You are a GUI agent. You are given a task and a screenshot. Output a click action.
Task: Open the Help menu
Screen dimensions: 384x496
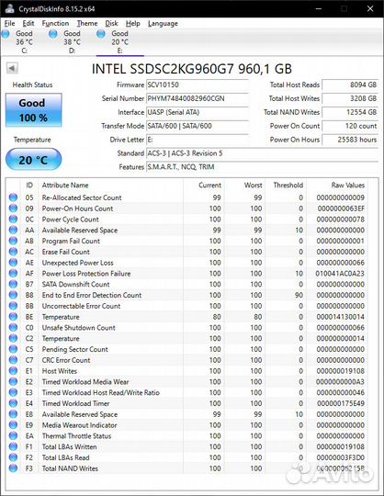pyautogui.click(x=133, y=23)
